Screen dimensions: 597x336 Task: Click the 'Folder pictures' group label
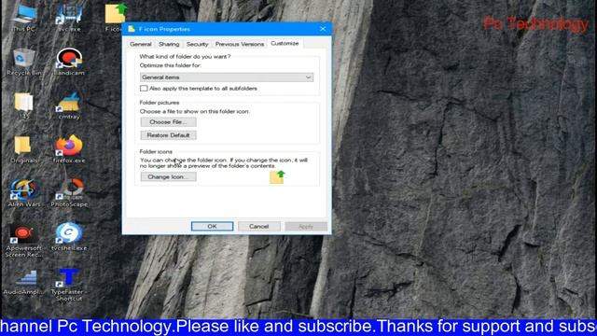160,103
